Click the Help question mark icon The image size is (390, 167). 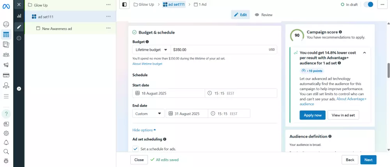pyautogui.click(x=6, y=114)
